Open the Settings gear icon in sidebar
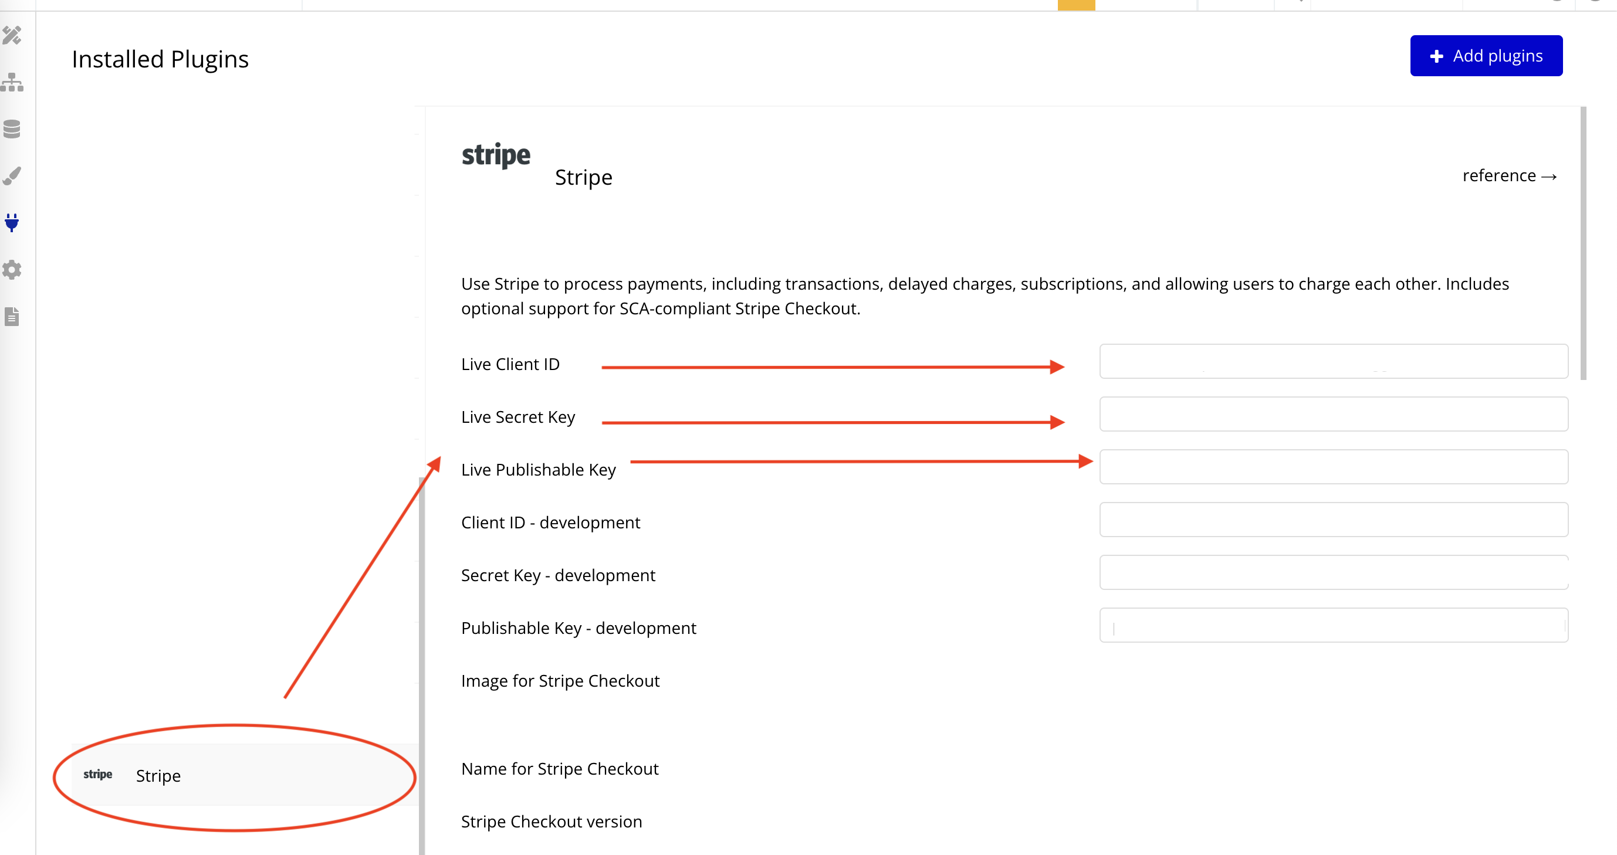This screenshot has width=1617, height=855. tap(12, 270)
